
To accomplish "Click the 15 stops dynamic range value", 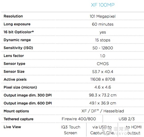I will 103,40.
